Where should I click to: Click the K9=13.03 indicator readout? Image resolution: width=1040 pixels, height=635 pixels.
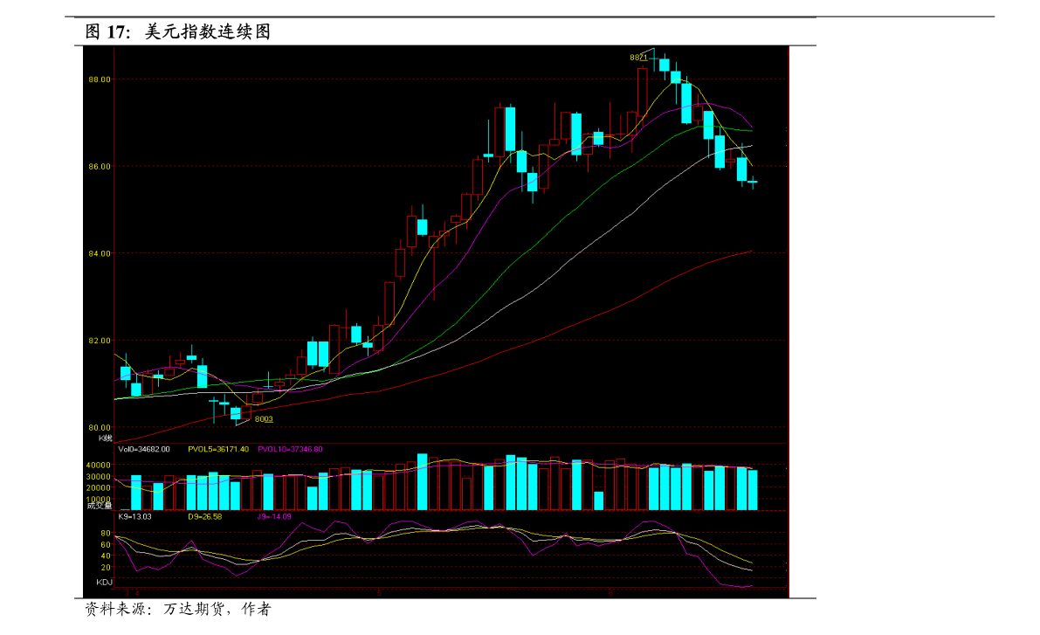(x=134, y=516)
